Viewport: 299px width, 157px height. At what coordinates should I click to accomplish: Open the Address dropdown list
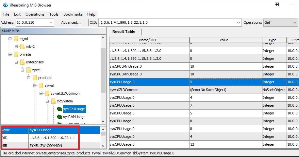point(51,22)
